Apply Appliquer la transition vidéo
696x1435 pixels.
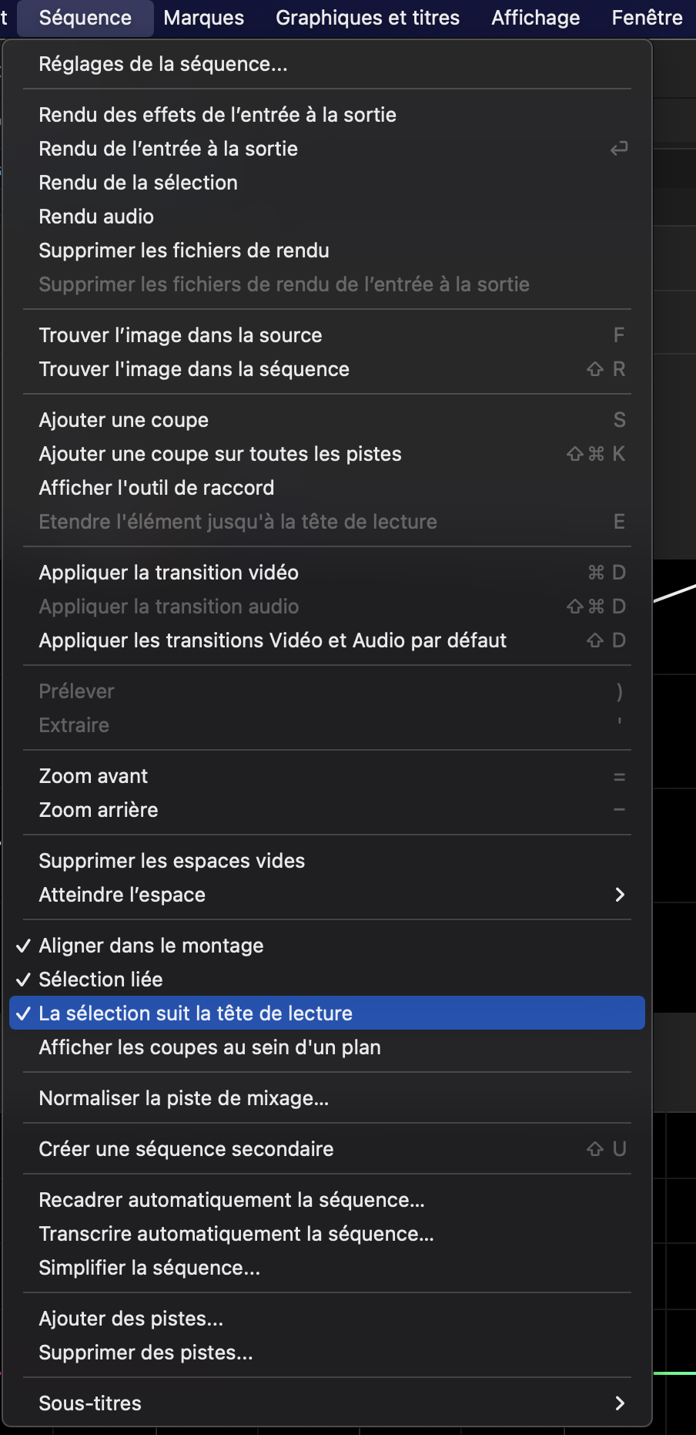(x=168, y=572)
